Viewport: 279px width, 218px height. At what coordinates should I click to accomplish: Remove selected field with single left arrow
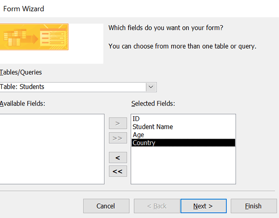(x=118, y=157)
